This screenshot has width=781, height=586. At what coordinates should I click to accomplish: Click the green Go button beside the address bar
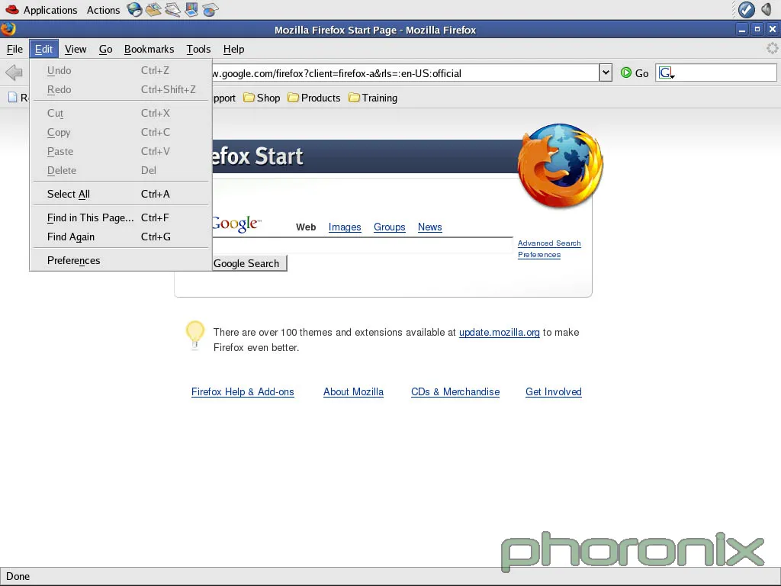(635, 73)
